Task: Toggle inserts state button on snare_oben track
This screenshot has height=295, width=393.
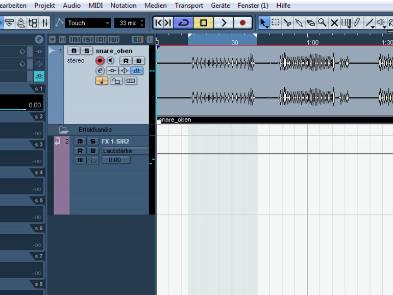Action: (x=112, y=70)
